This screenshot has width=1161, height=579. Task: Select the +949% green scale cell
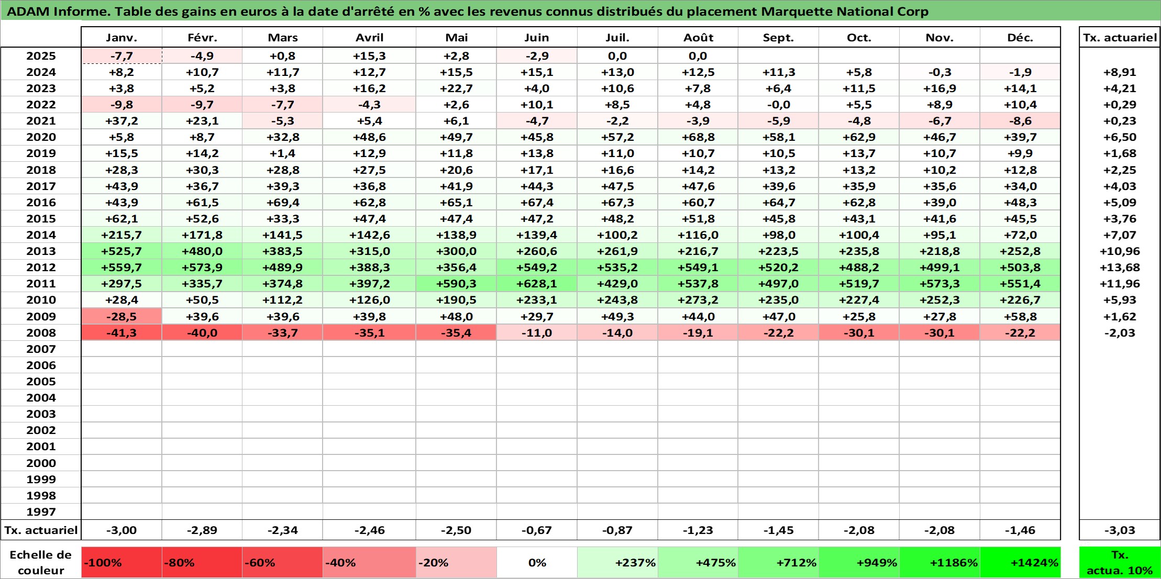(859, 563)
